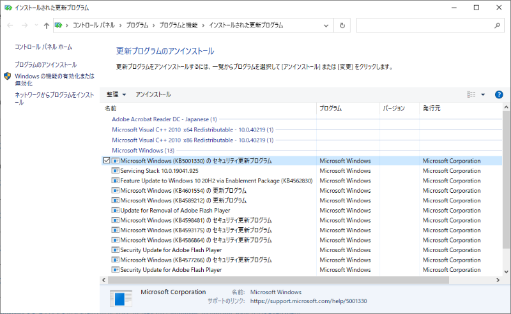Viewport: 511px width, 314px height.
Task: Select Microsoft Windows (KB4593175) security update text
Action: pyautogui.click(x=196, y=230)
